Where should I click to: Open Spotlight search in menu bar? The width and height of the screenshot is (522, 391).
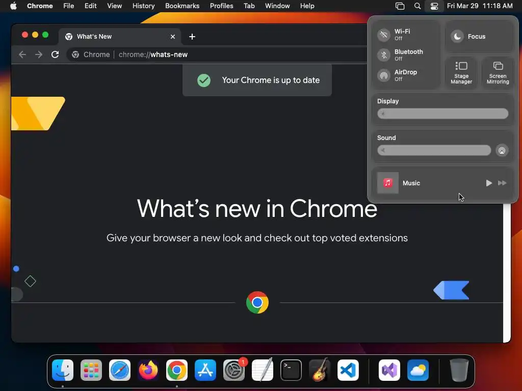pos(417,6)
